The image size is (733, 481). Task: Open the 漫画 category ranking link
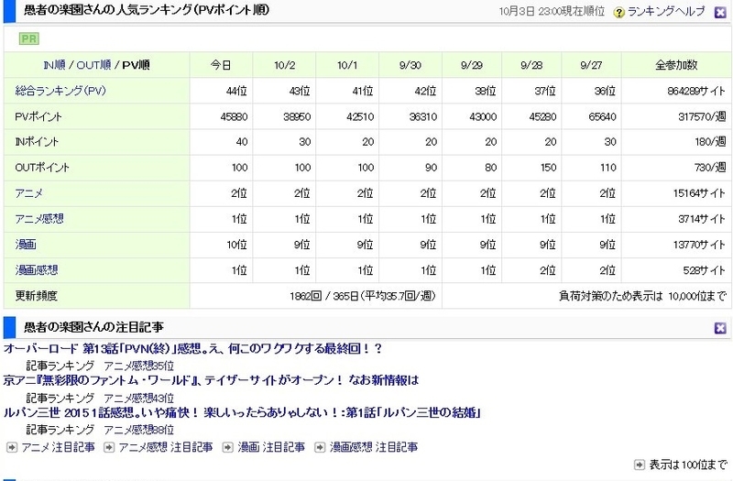pyautogui.click(x=26, y=245)
